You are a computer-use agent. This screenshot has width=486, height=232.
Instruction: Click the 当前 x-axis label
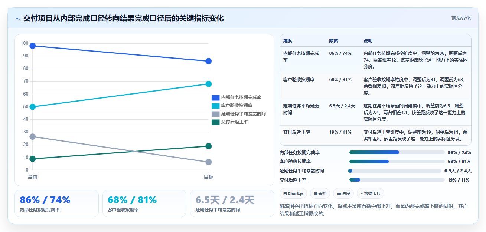[x=33, y=177]
